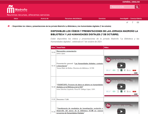
Task: Click the Tema/Título column header
Action: [x=80, y=47]
